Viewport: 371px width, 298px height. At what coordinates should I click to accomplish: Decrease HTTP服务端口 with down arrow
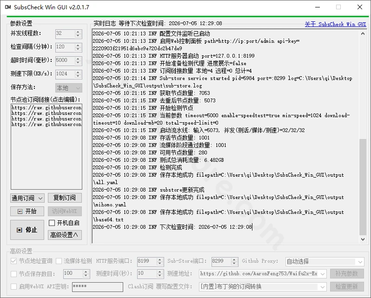160,263
